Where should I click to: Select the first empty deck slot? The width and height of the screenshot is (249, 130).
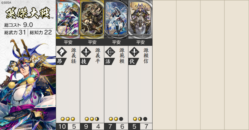coord(165,65)
